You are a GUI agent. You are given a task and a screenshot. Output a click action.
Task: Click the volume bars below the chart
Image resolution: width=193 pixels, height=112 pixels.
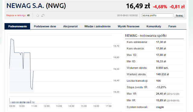22,101
